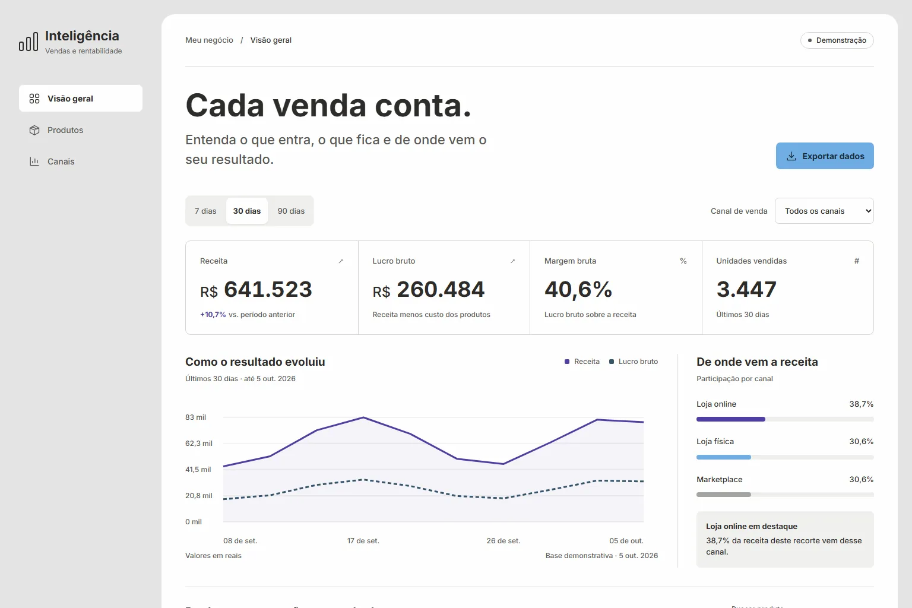Toggle the Lucro bruto legend item

(x=633, y=362)
